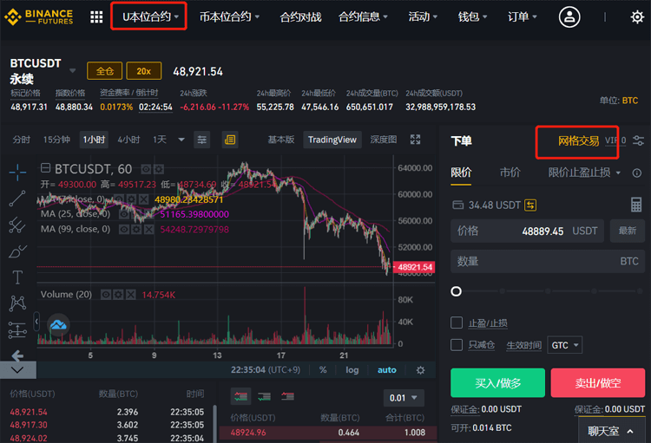Click the Binance Futures logo
The height and width of the screenshot is (443, 651).
[x=38, y=17]
